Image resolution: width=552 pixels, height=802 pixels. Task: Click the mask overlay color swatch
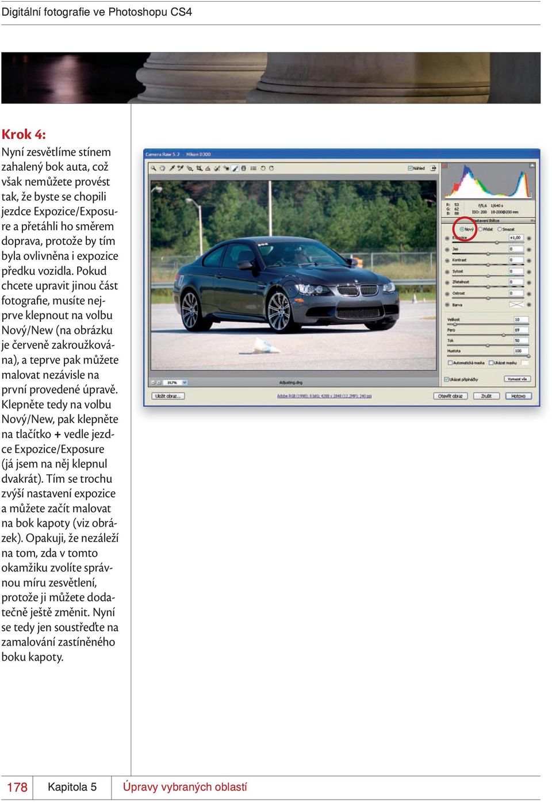pos(525,363)
